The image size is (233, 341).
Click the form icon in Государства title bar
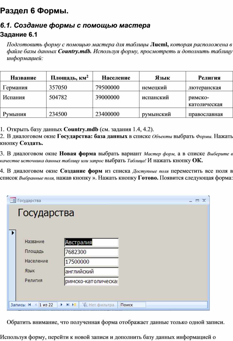click(13, 200)
